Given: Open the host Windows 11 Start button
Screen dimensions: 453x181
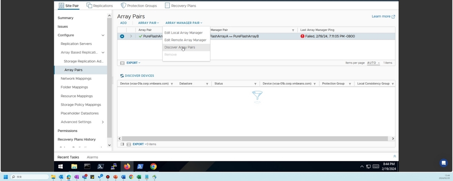Looking at the screenshot, I should click(x=6, y=177).
